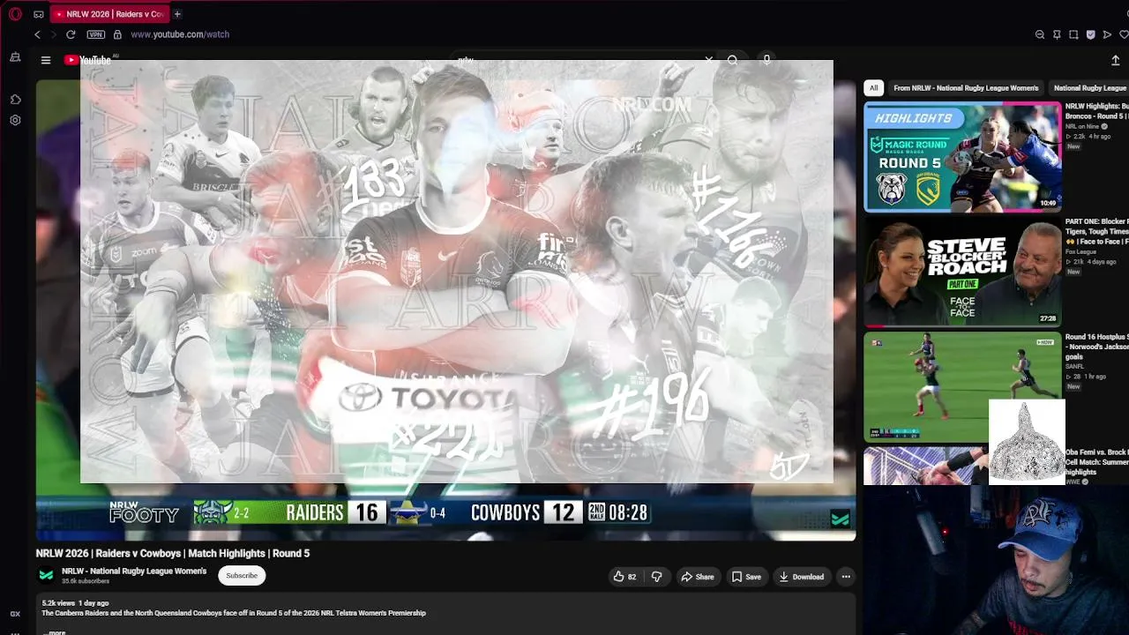Expand the description with ...more
This screenshot has width=1129, height=635.
pos(56,631)
